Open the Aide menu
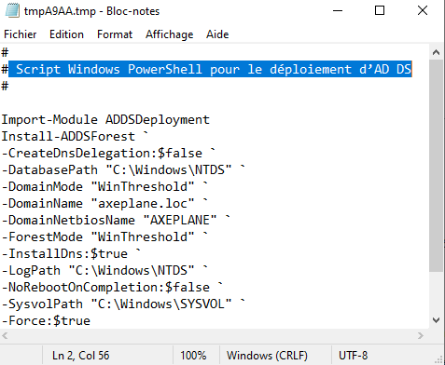445x365 pixels. (217, 34)
